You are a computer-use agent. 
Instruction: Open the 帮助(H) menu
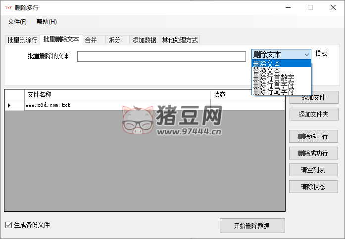pos(47,22)
